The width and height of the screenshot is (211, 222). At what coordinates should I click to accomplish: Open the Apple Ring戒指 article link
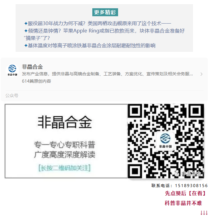click(104, 34)
